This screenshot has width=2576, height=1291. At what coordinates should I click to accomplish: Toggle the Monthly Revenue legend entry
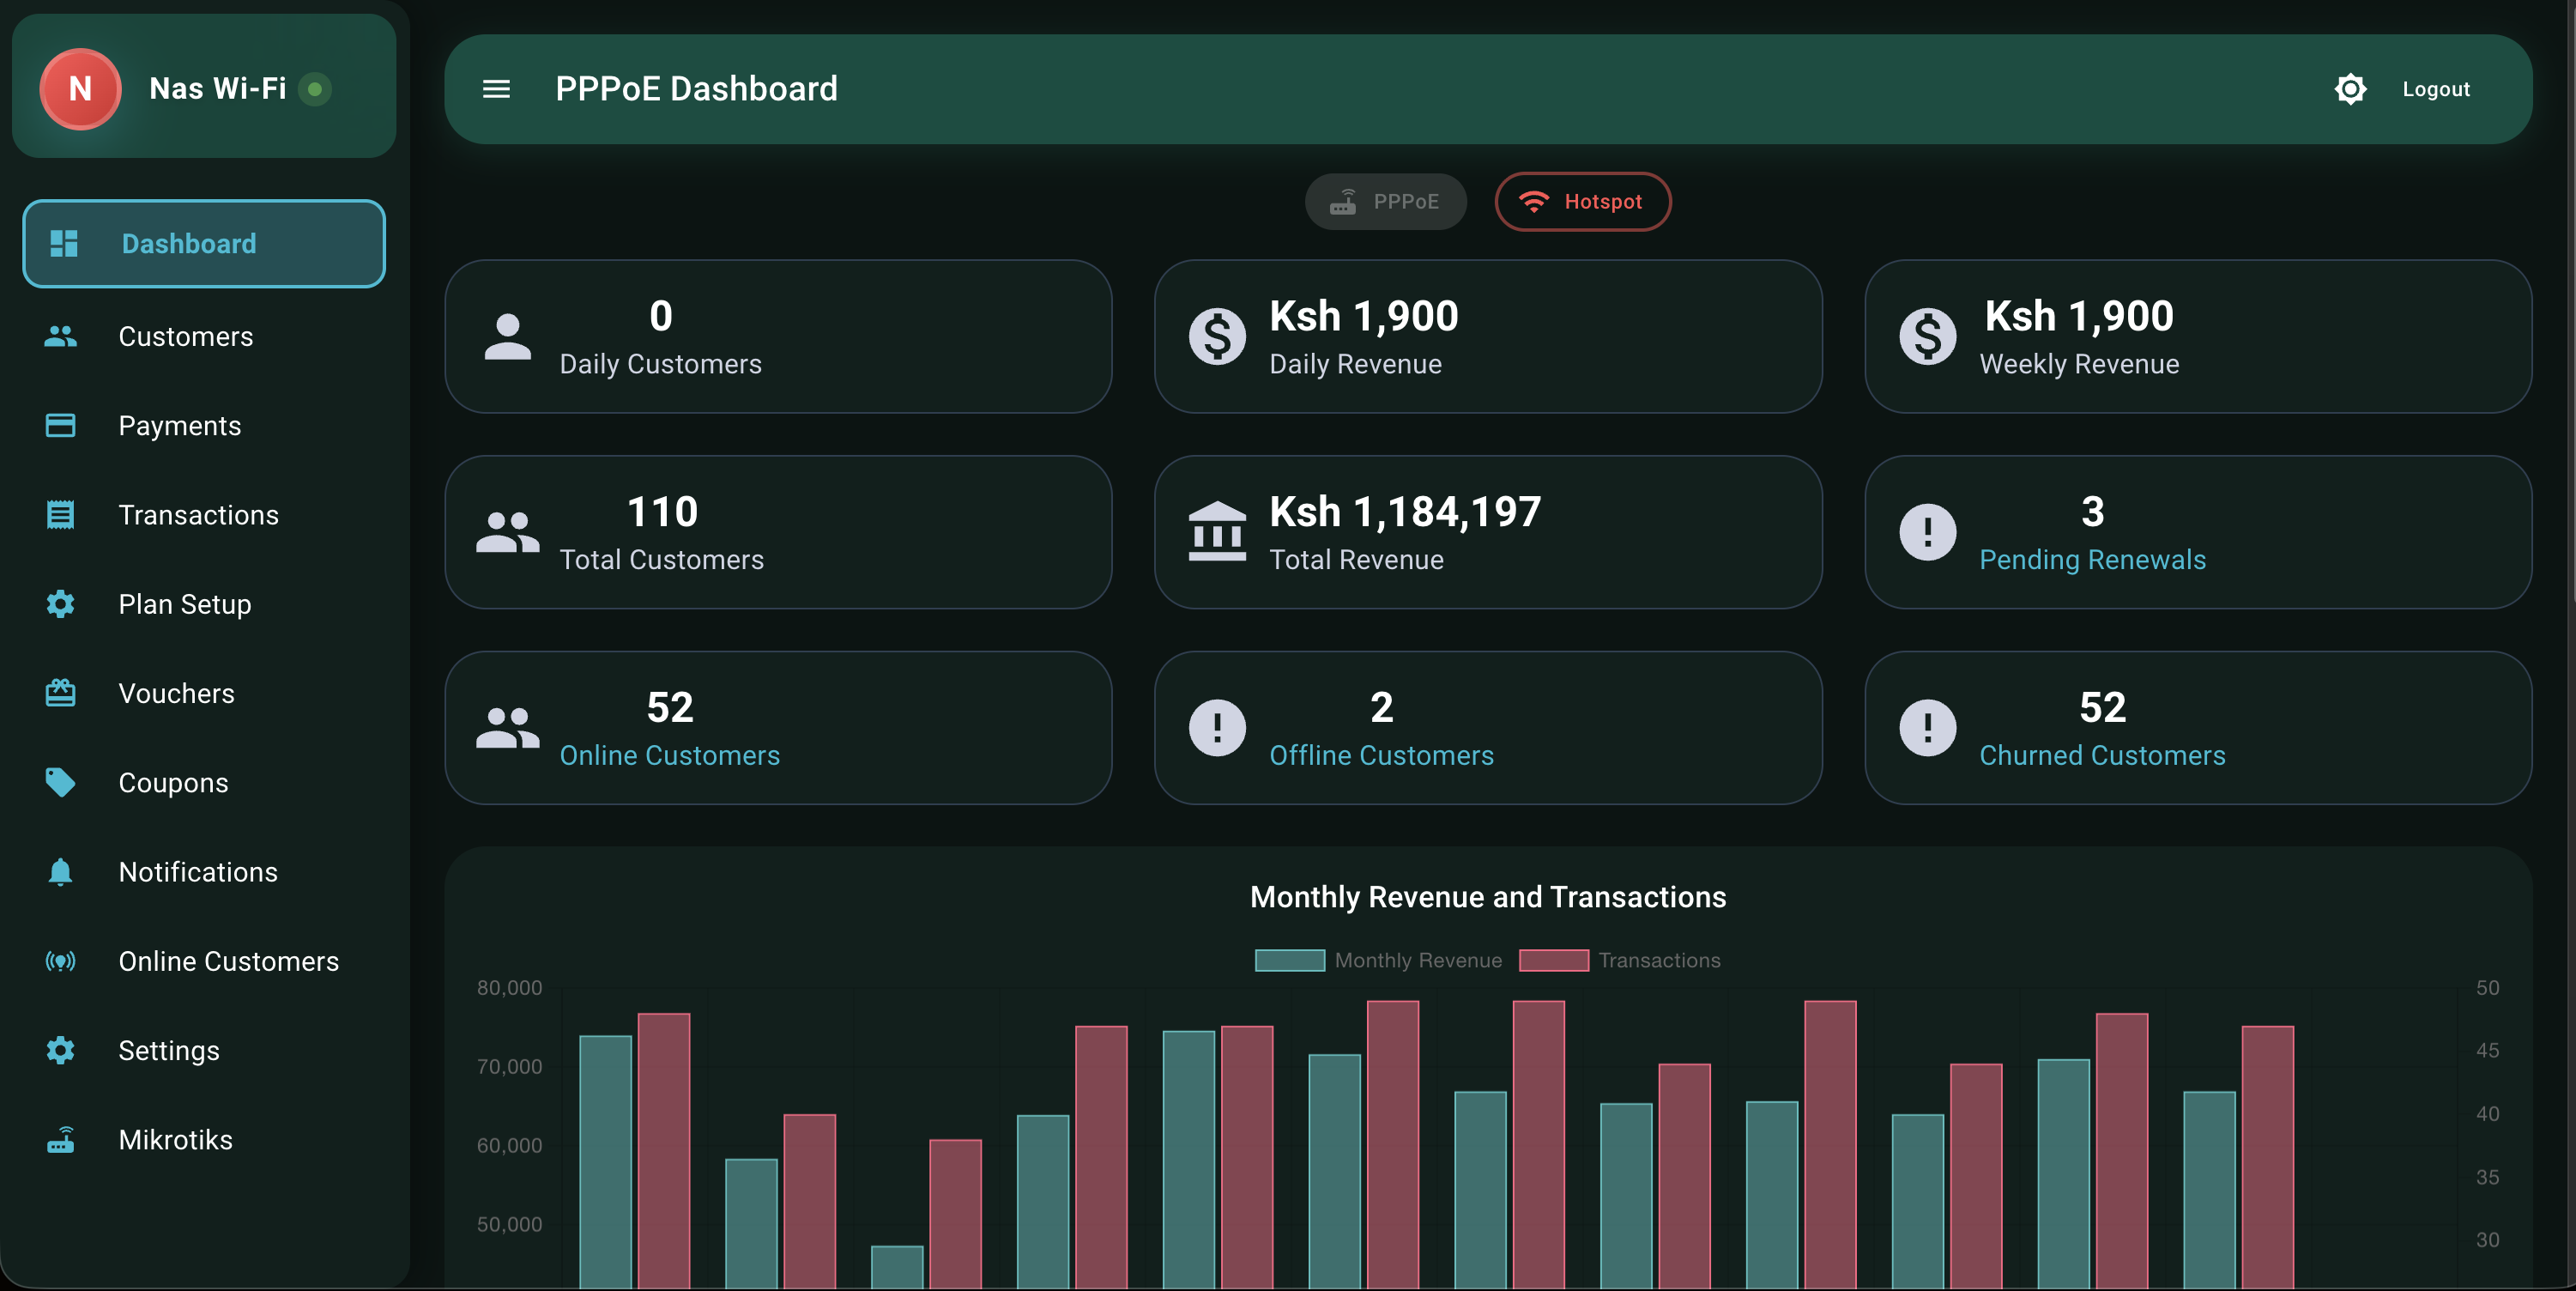[x=1378, y=960]
